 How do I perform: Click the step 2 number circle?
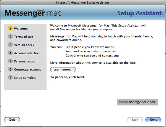point(11,37)
